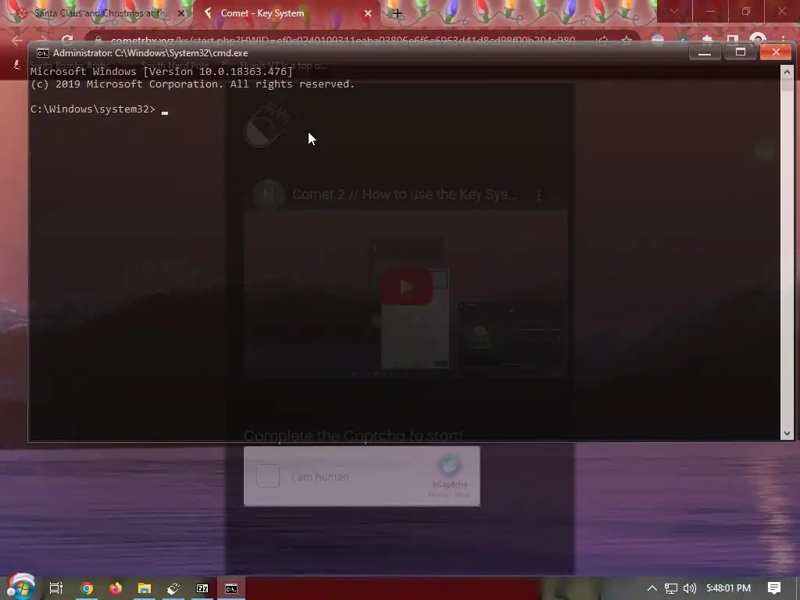Open Chrome's Extensions puzzle icon
800x600 pixels.
click(706, 41)
